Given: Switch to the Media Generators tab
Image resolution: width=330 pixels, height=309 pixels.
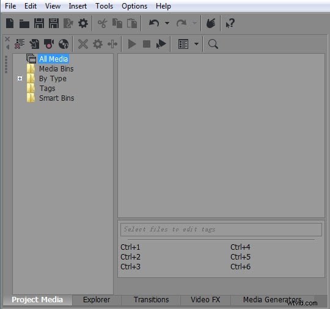Looking at the screenshot, I should pyautogui.click(x=273, y=300).
